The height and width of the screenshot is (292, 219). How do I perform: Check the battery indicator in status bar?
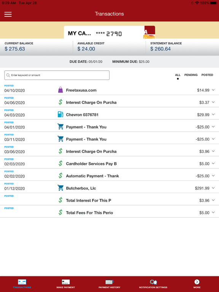[213, 3]
